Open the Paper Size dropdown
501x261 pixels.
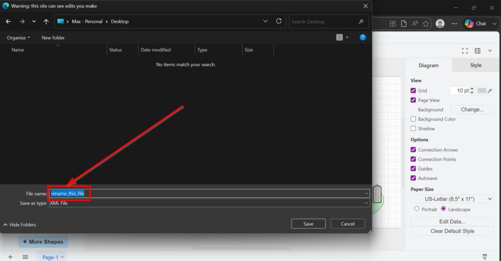pos(452,199)
